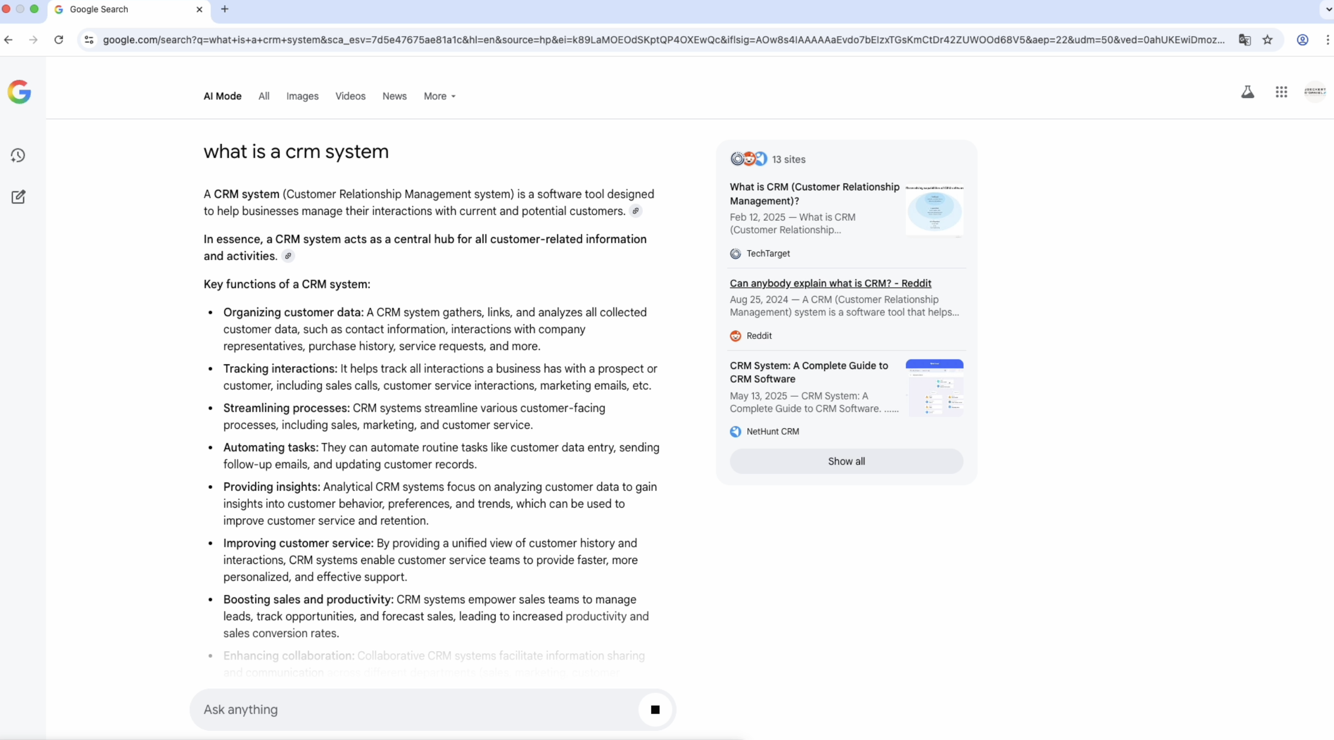This screenshot has height=740, width=1334.
Task: Reload the page
Action: (x=59, y=40)
